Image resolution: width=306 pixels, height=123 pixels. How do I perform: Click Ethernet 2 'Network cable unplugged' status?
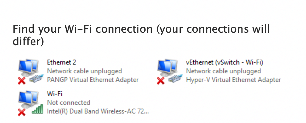click(x=84, y=71)
